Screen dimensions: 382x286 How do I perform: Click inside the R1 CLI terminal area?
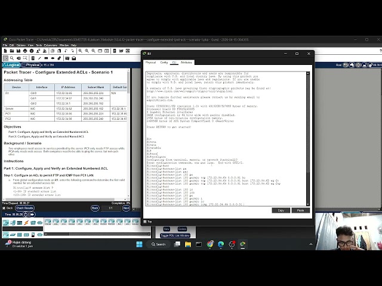(226, 139)
